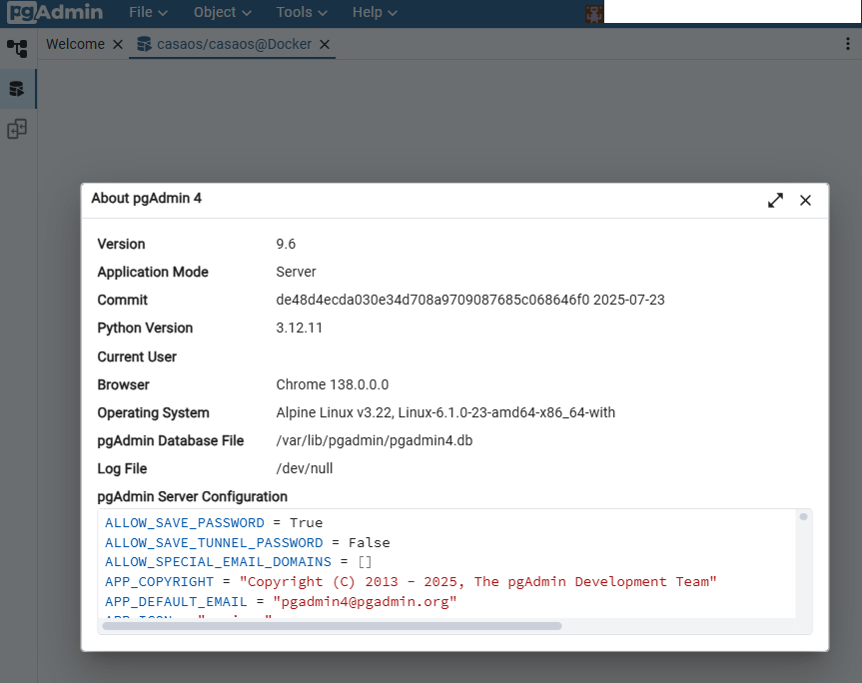
Task: Click the Application Mode label
Action: 153,272
